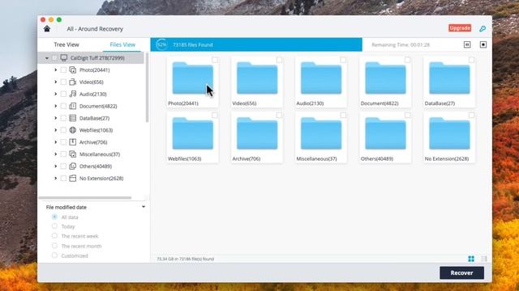Image resolution: width=519 pixels, height=291 pixels.
Task: Check the CalDigit Tuff 2TB tree checkbox
Action: 54,58
